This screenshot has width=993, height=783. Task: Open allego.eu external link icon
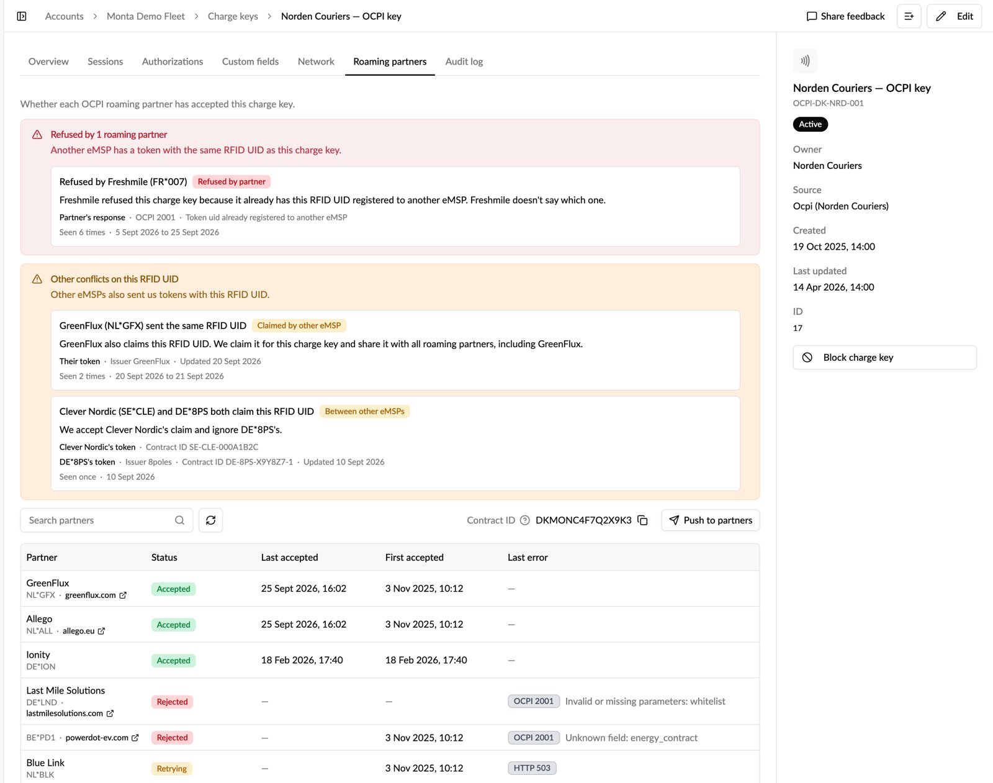101,631
